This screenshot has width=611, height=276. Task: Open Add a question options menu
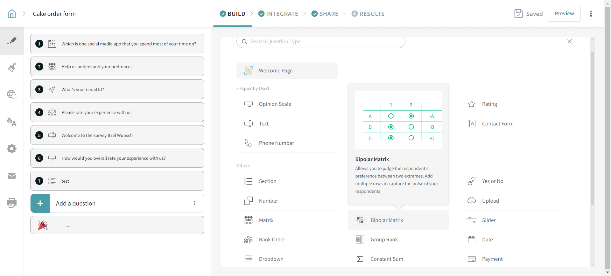tap(194, 203)
